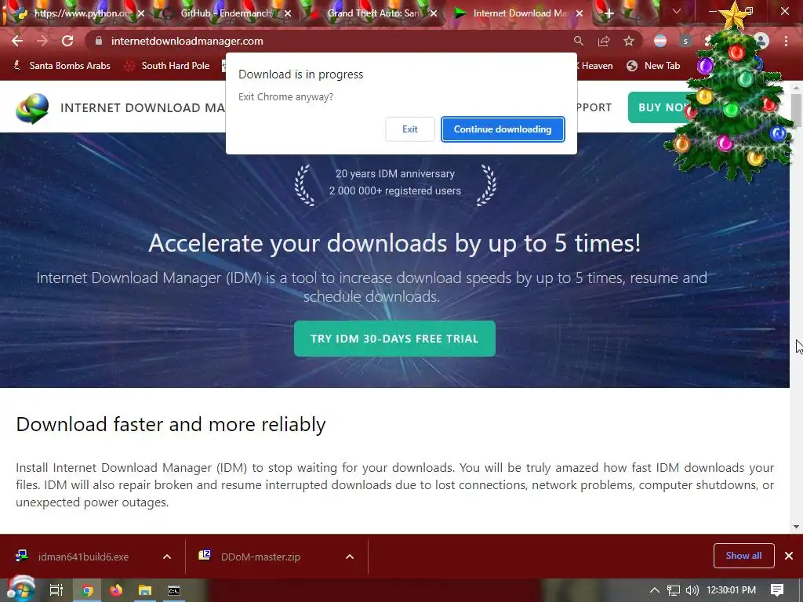Click the Heaven bookmark

click(x=596, y=66)
